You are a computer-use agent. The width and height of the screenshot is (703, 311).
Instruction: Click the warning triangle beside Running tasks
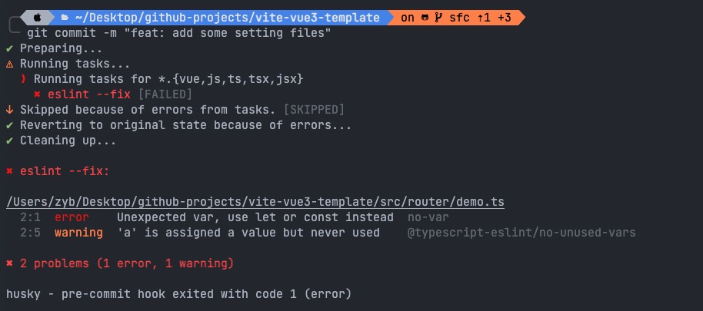point(9,64)
